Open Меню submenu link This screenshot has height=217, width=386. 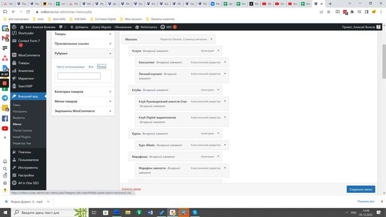click(x=17, y=124)
